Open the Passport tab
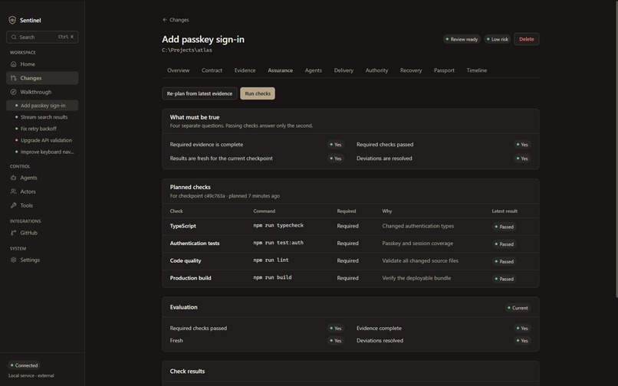Viewport: 618px width, 386px height. pyautogui.click(x=444, y=70)
